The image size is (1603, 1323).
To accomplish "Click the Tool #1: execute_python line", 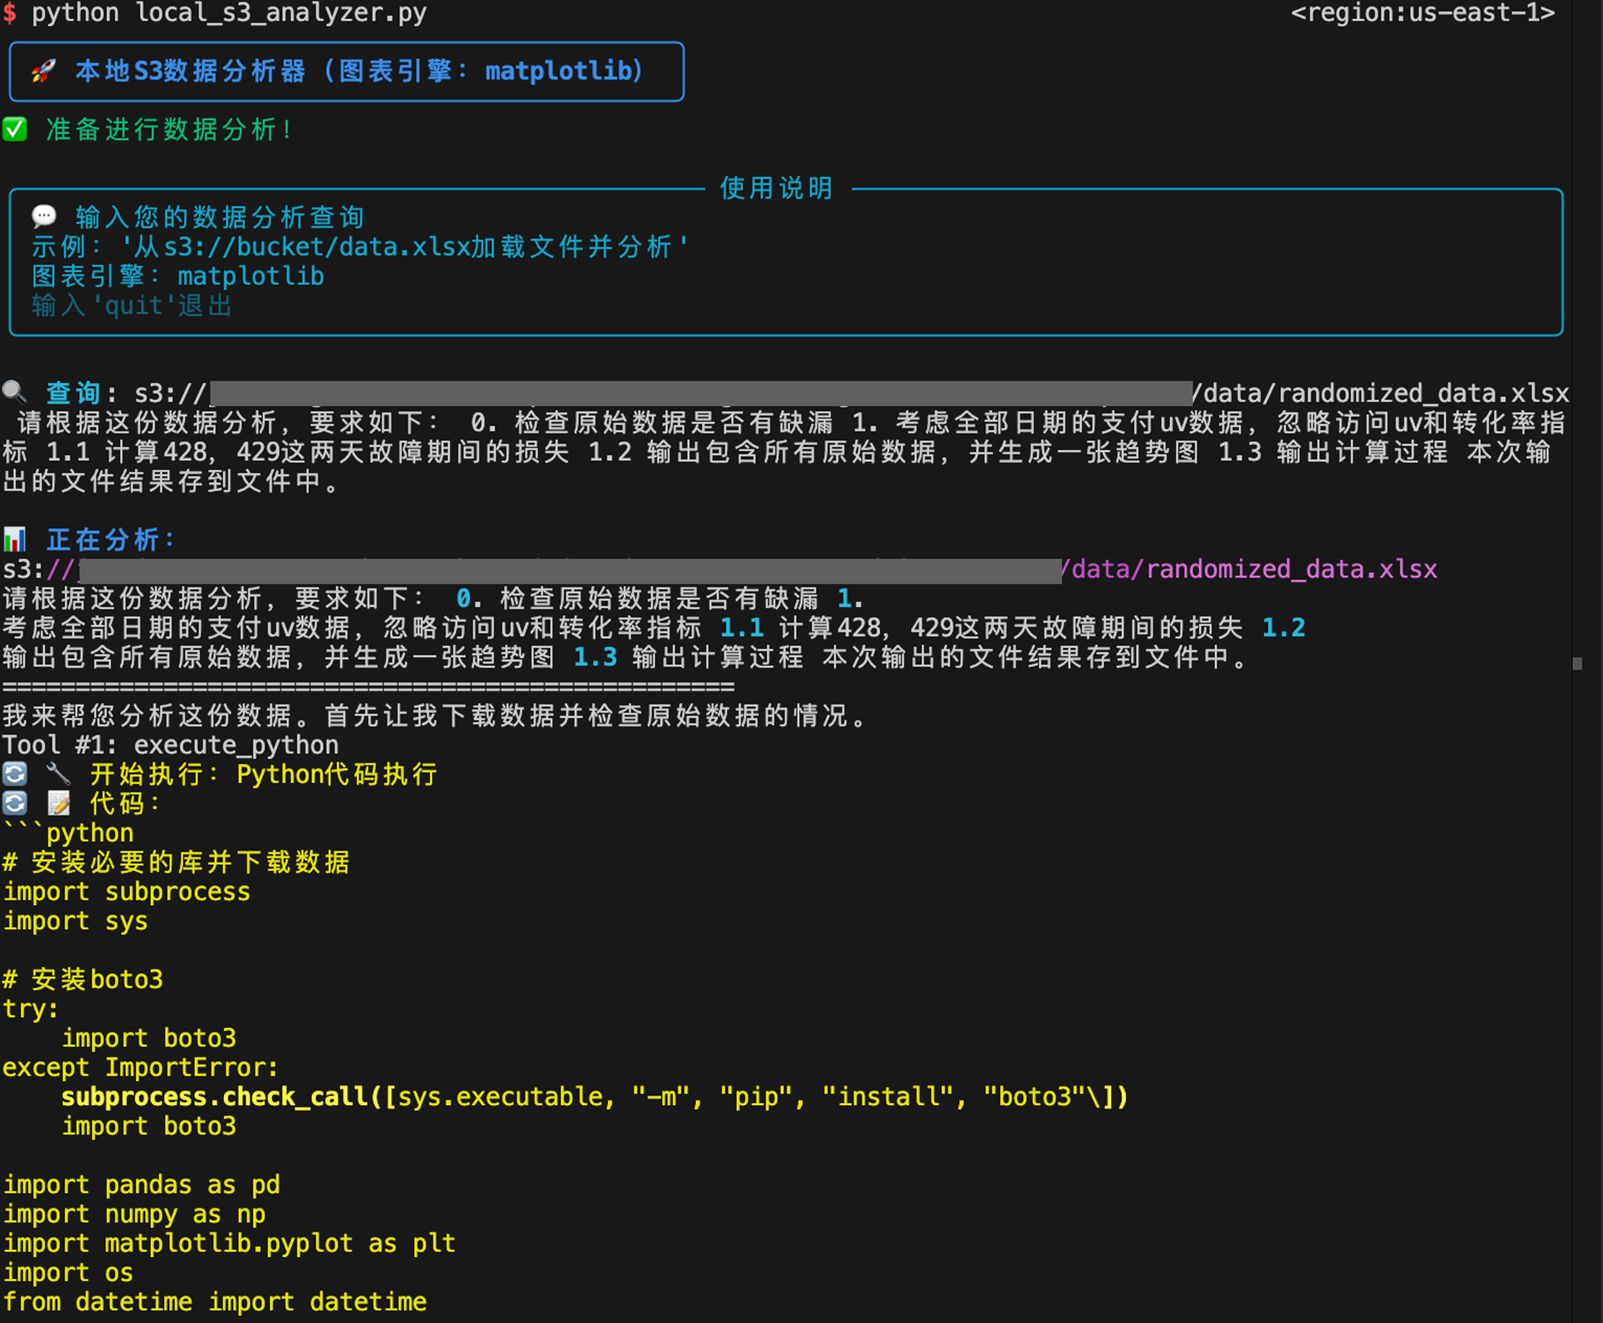I will pos(171,745).
